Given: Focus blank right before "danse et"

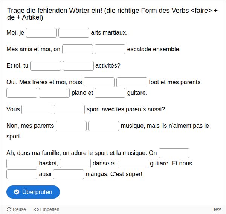Looking at the screenshot, I should pyautogui.click(x=75, y=164).
